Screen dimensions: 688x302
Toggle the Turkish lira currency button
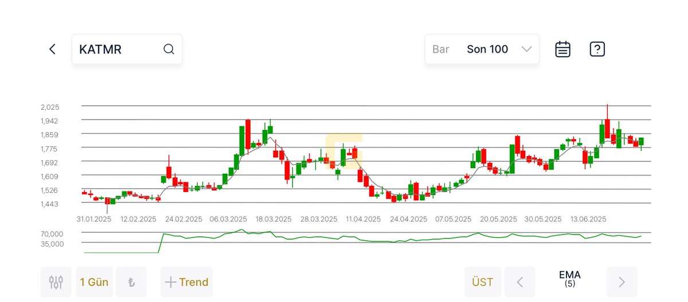[x=131, y=282]
